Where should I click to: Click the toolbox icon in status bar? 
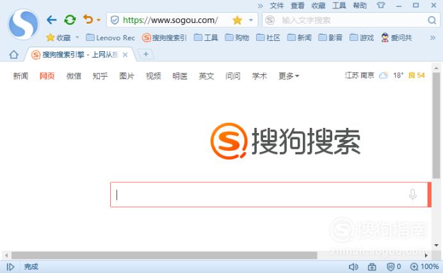(372, 267)
